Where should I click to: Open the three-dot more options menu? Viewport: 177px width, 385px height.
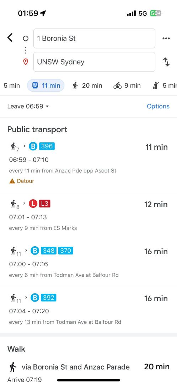click(x=166, y=38)
